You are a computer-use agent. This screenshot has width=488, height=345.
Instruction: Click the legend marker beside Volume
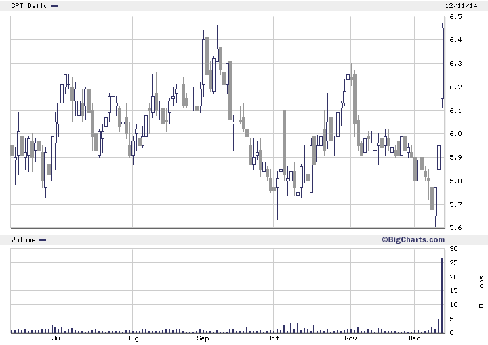(42, 239)
